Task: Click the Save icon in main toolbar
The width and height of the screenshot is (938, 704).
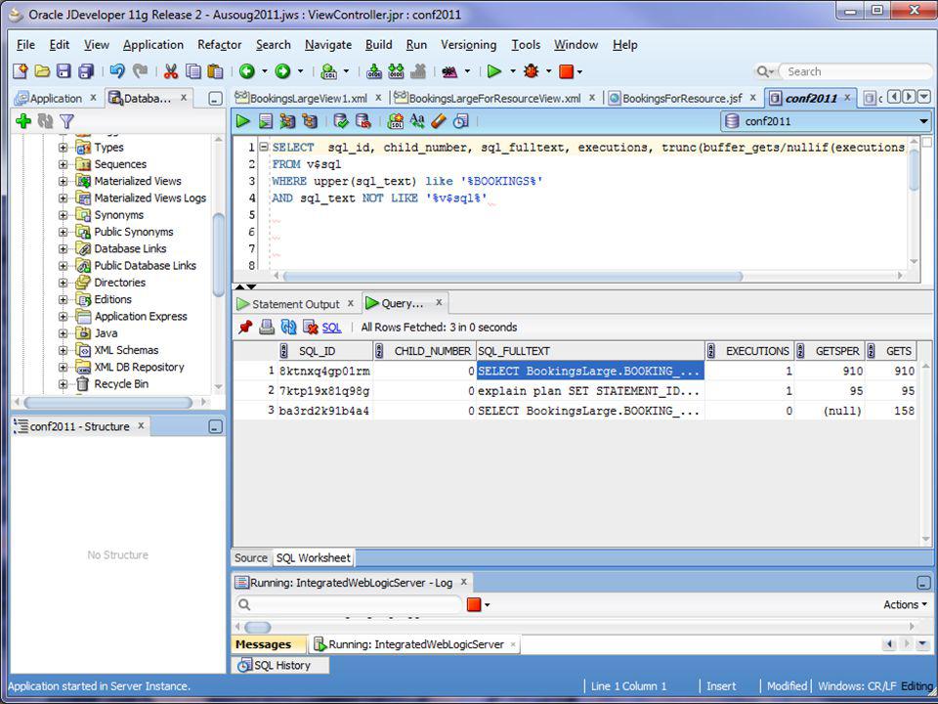Action: [x=64, y=71]
